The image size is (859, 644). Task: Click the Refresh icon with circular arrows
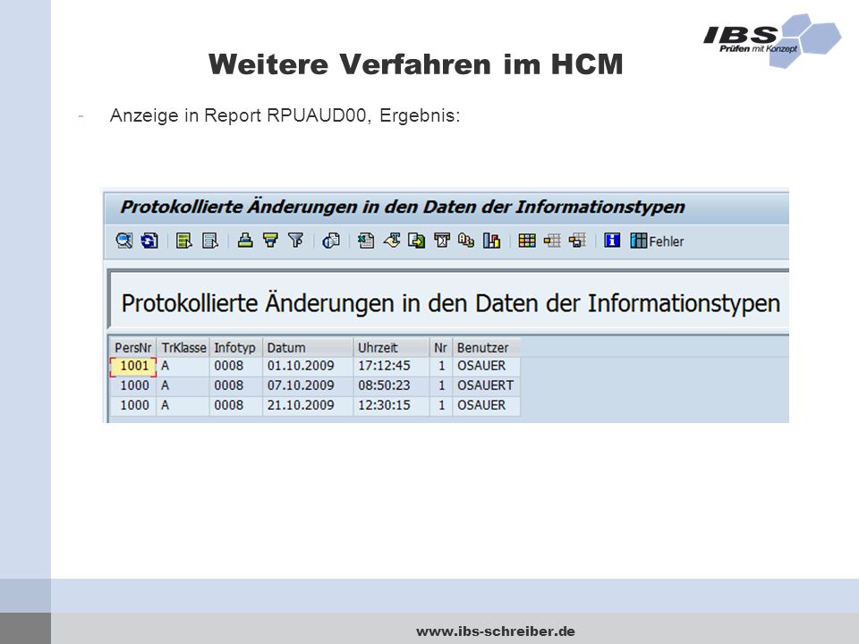point(149,241)
